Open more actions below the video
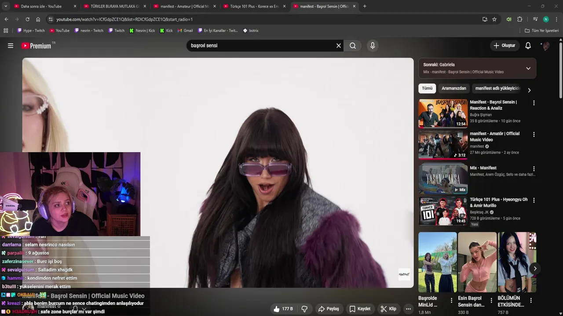 (408, 309)
